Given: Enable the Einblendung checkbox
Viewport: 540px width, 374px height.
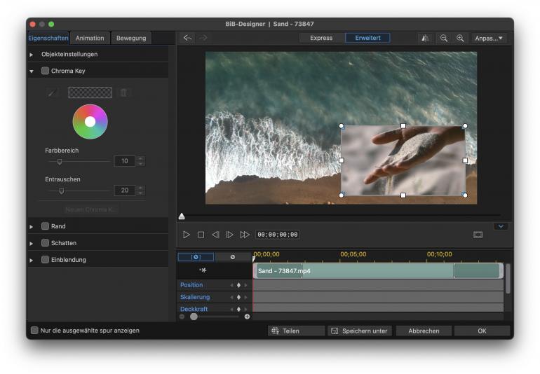Looking at the screenshot, I should tap(45, 259).
